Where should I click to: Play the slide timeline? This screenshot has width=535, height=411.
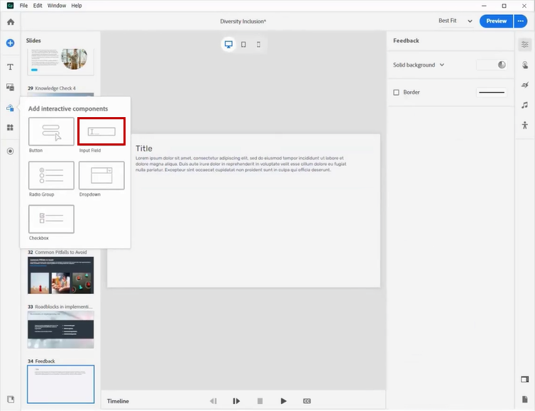pos(283,401)
